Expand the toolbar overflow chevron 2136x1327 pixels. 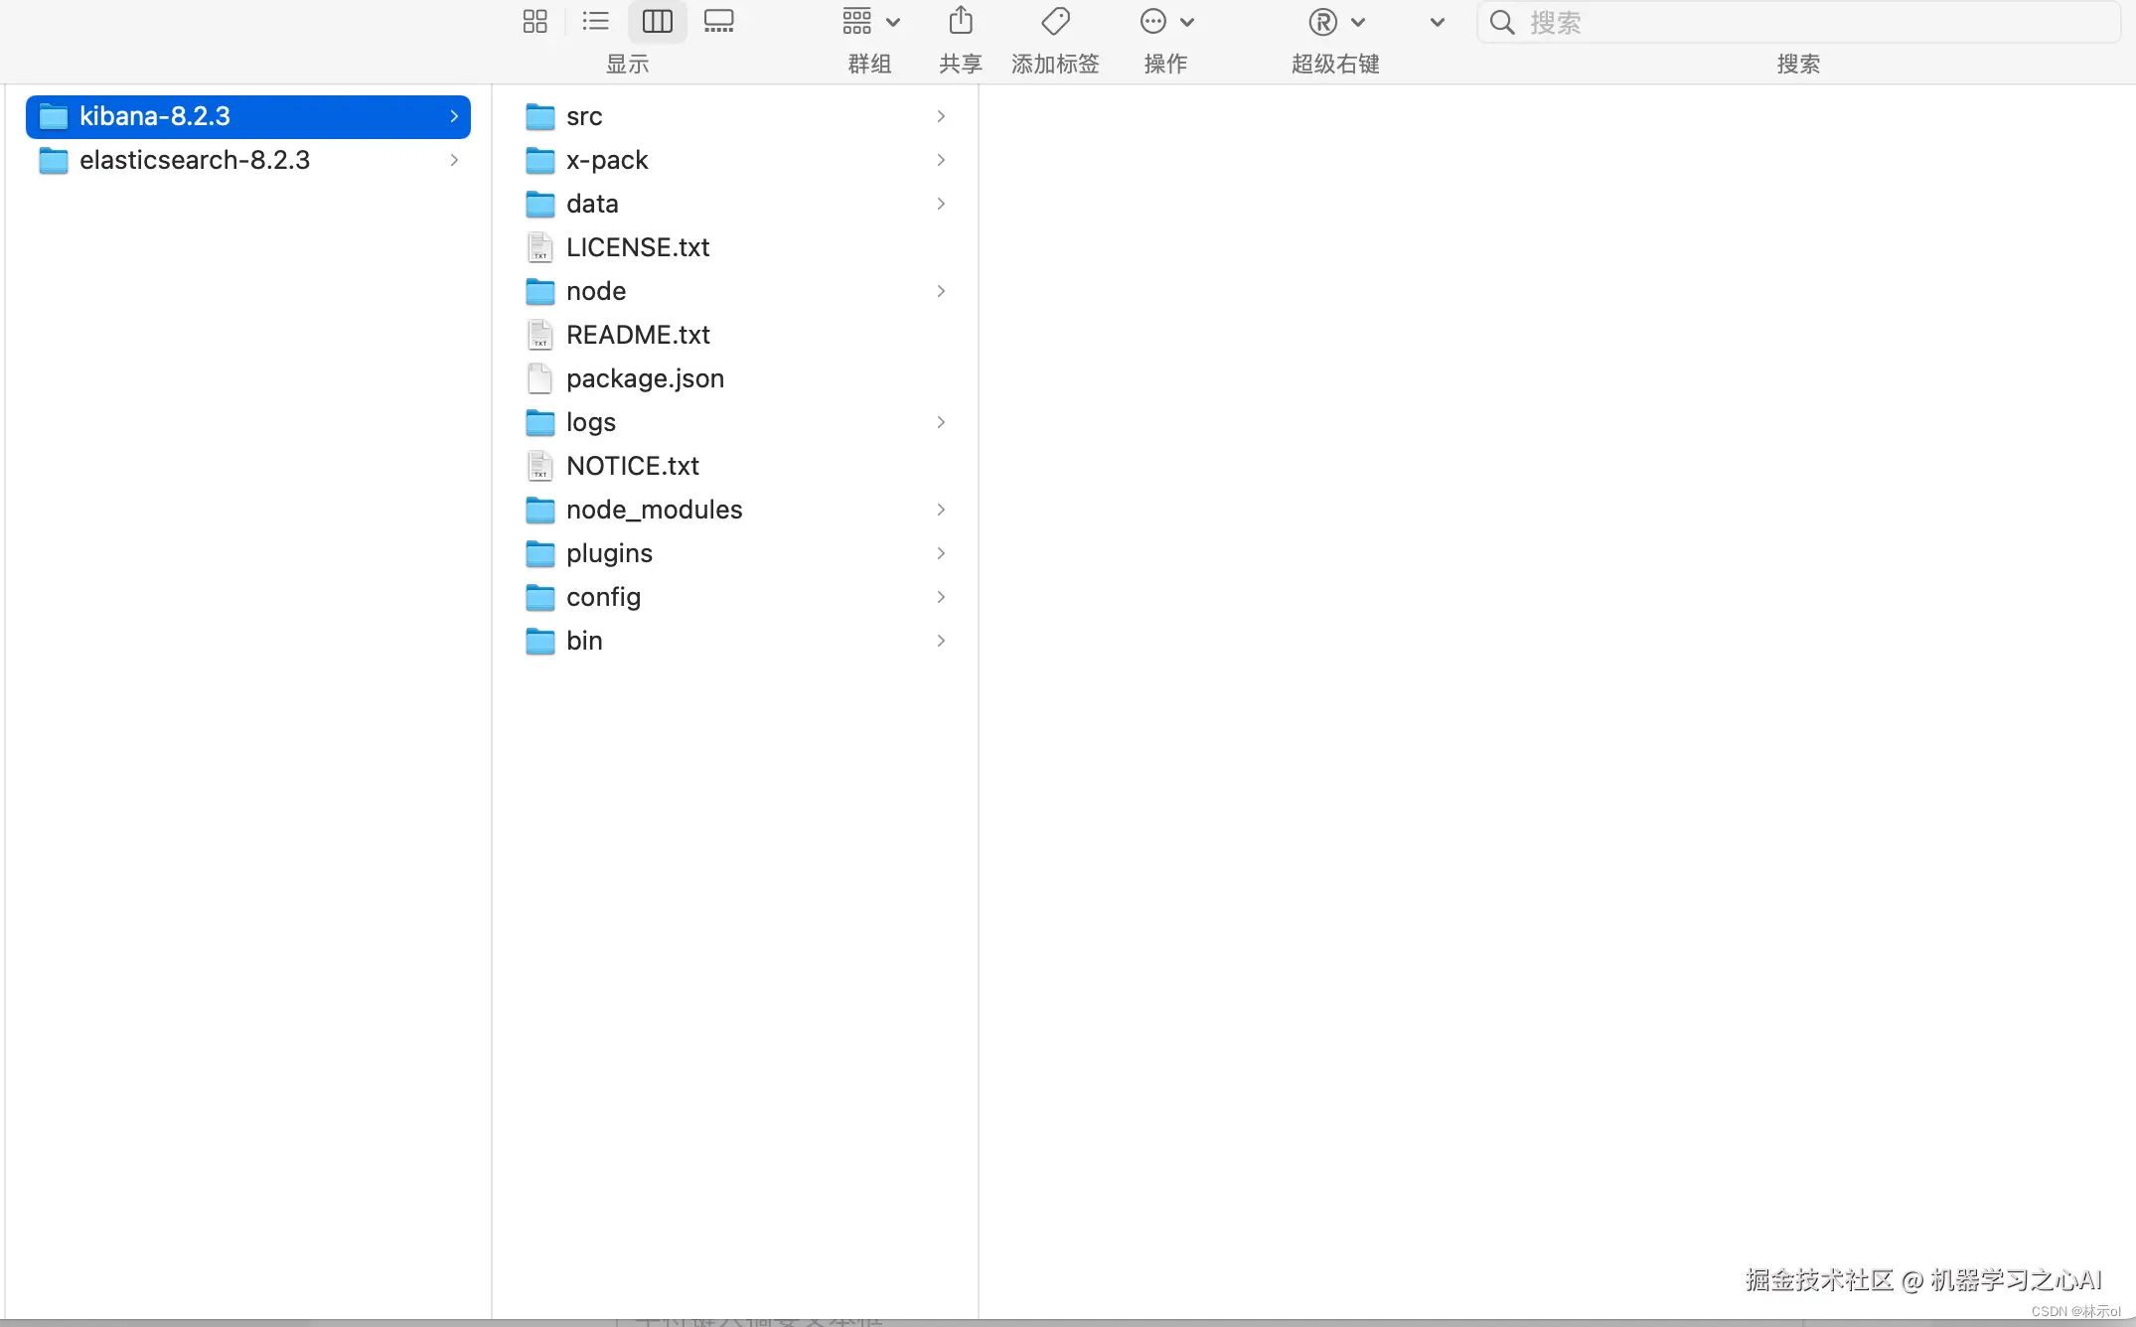point(1437,22)
